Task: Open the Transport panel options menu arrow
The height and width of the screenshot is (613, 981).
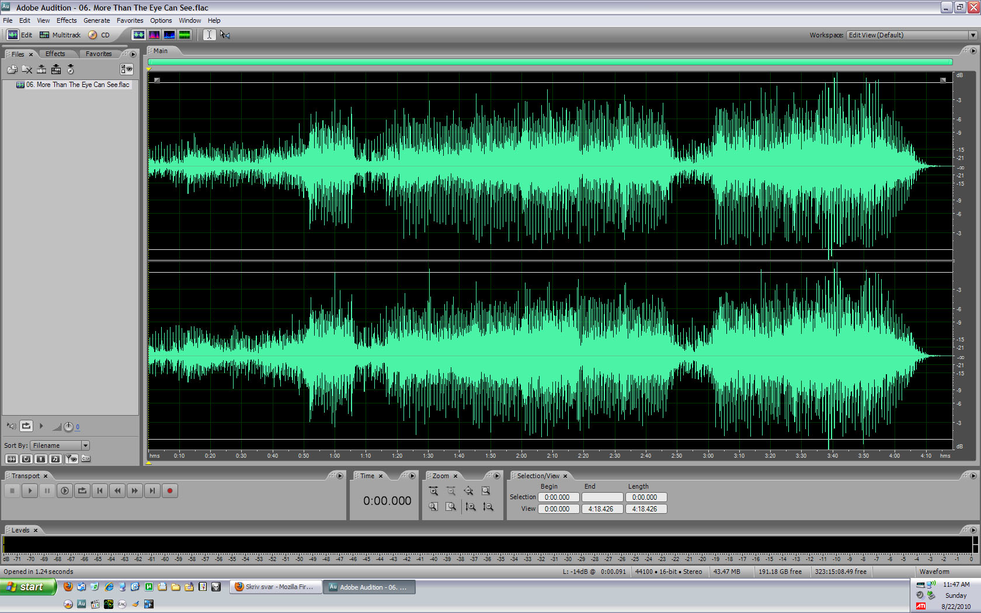Action: 339,476
